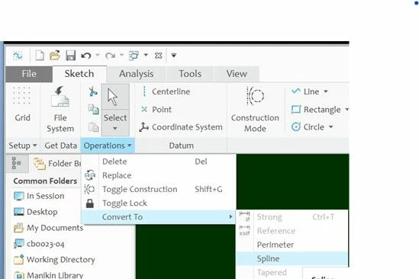Open the Rectangle dropdown arrow
Screen dimensions: 419x279
[x=346, y=109]
